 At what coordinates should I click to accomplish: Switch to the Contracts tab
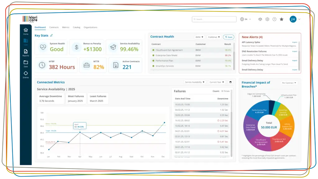click(54, 27)
